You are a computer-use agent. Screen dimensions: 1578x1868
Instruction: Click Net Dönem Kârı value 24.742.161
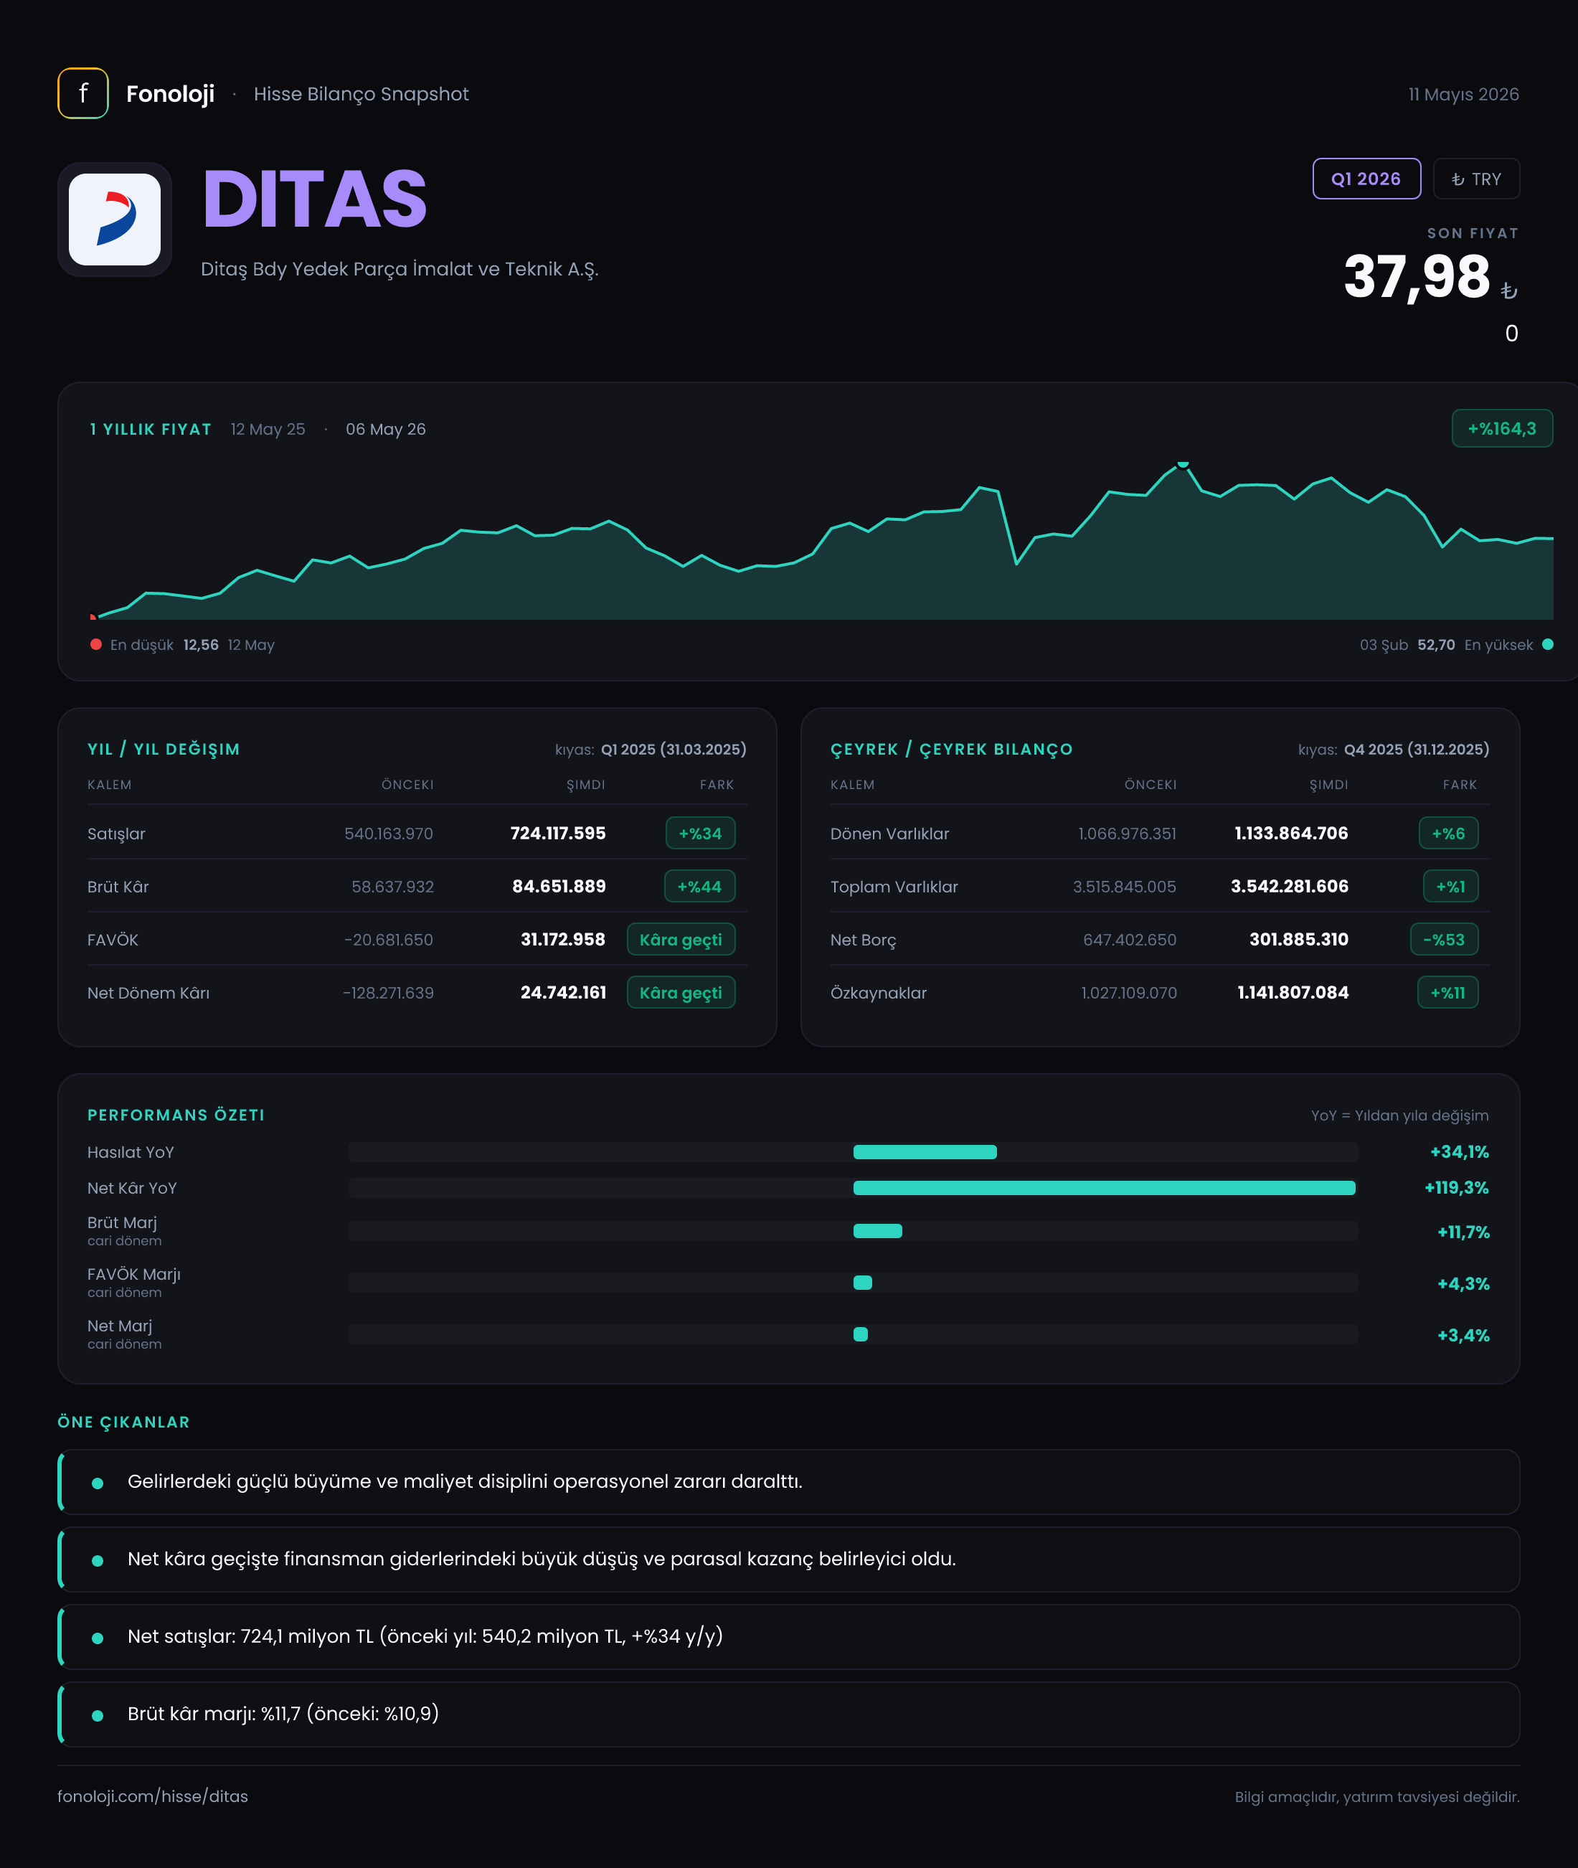[562, 992]
